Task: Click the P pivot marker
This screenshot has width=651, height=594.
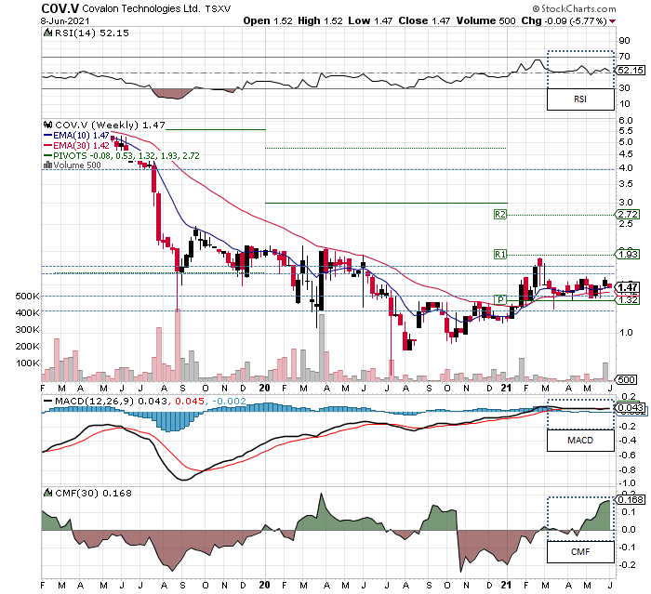Action: 500,299
